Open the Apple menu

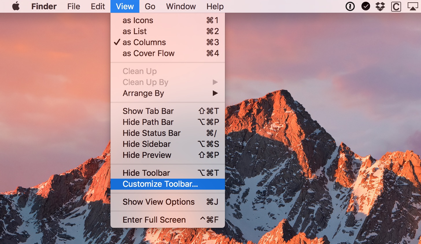[x=16, y=6]
